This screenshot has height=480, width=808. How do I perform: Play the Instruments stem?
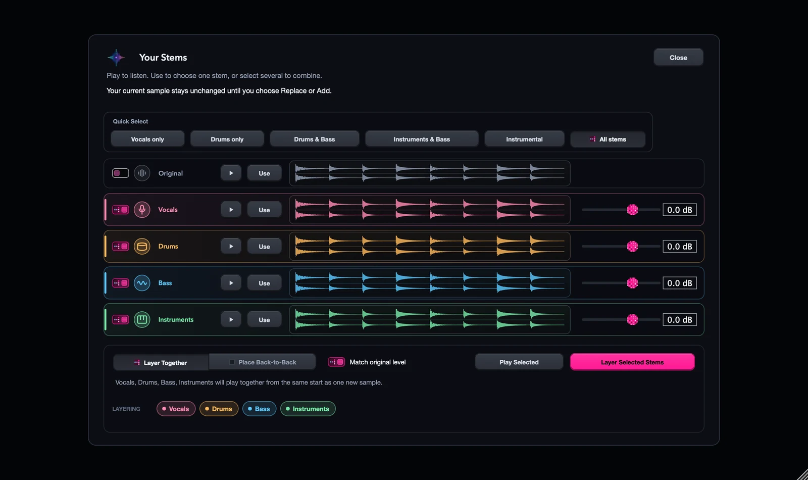coord(231,320)
